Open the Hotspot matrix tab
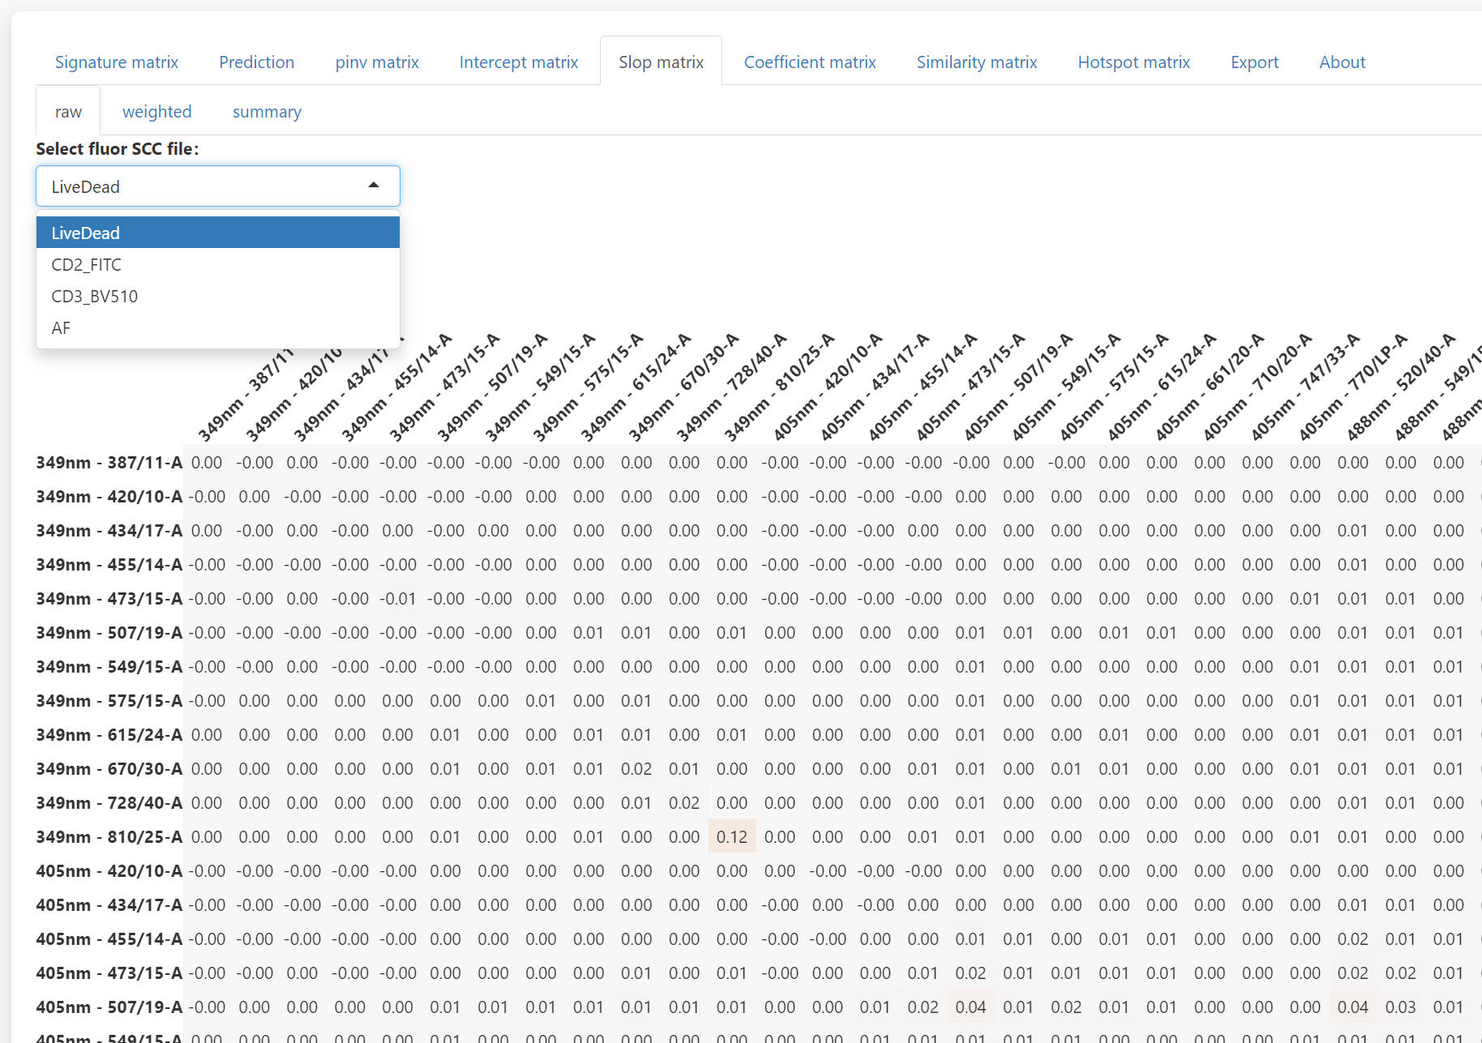This screenshot has width=1482, height=1043. click(1133, 62)
